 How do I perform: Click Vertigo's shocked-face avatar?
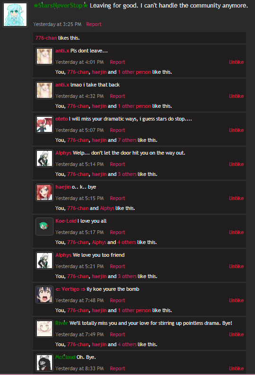44,295
